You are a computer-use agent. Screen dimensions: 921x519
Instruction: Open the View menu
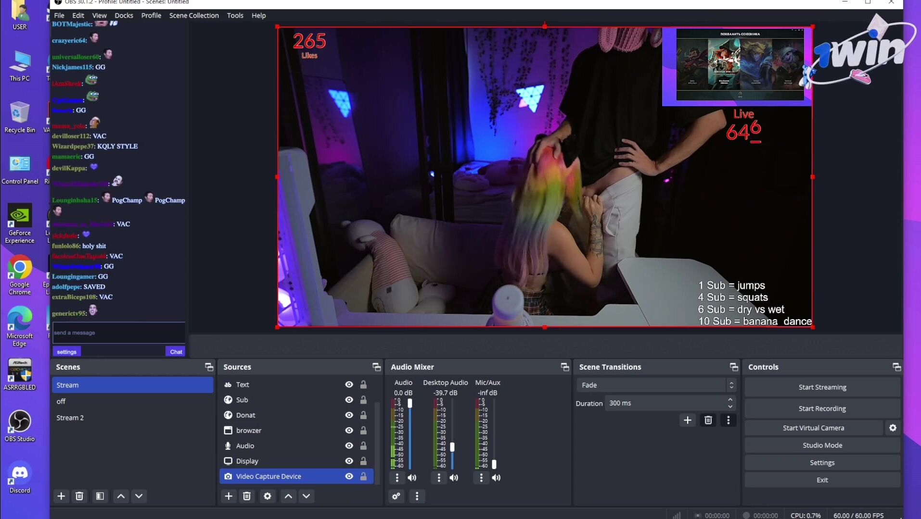[x=100, y=15]
